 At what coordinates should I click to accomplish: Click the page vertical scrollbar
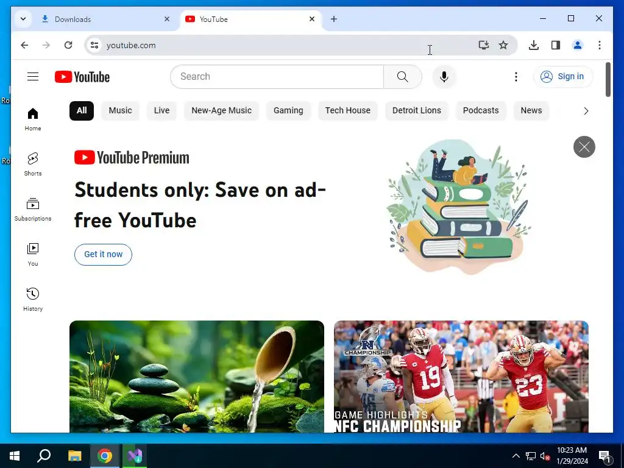608,80
